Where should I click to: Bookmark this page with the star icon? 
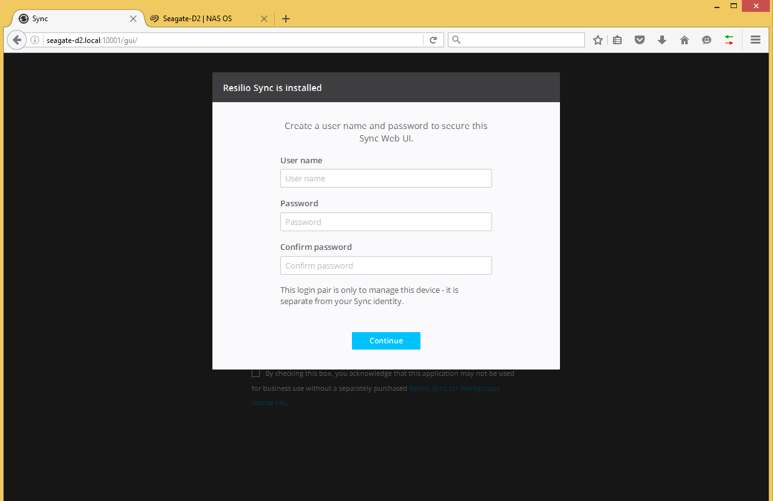click(x=598, y=40)
